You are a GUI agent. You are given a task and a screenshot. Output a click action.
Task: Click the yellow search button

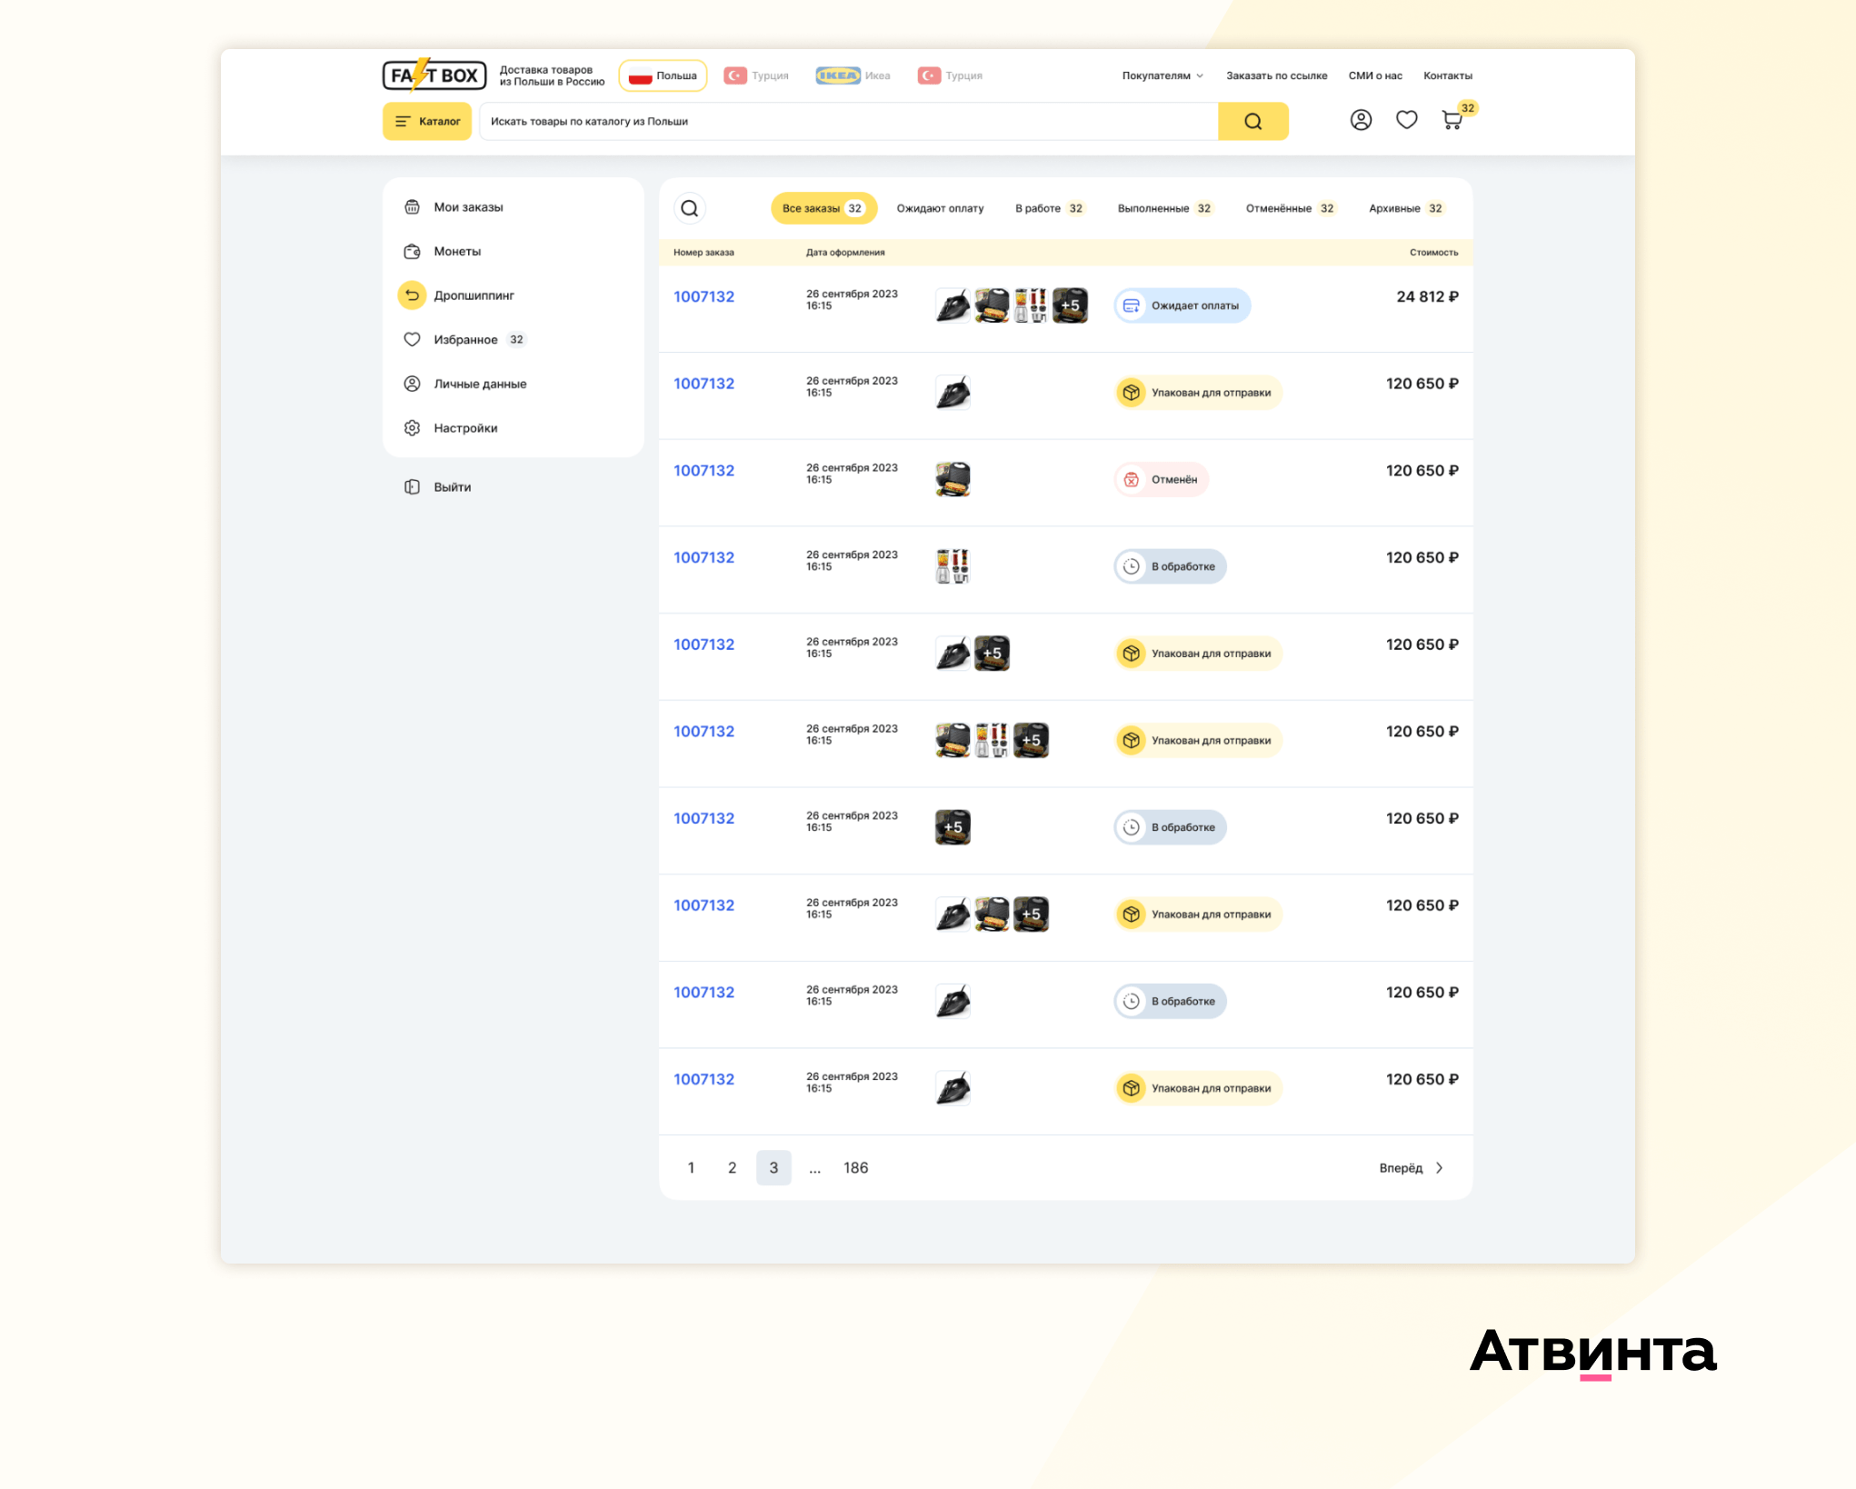pos(1252,122)
